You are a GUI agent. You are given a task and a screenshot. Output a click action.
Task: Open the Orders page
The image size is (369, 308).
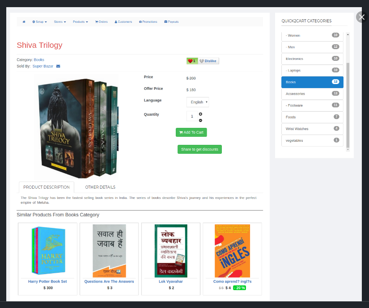(101, 22)
